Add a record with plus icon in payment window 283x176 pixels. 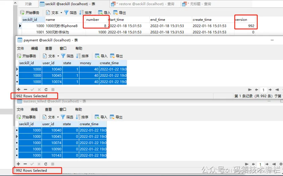(18, 90)
